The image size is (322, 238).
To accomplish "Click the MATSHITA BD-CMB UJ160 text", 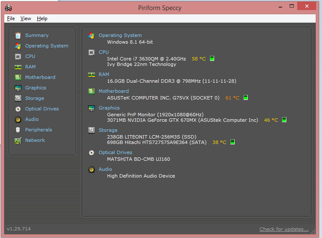I will coord(139,160).
